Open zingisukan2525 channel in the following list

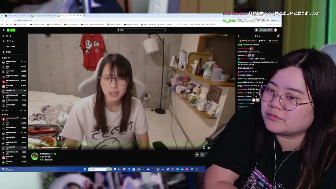[x=14, y=76]
